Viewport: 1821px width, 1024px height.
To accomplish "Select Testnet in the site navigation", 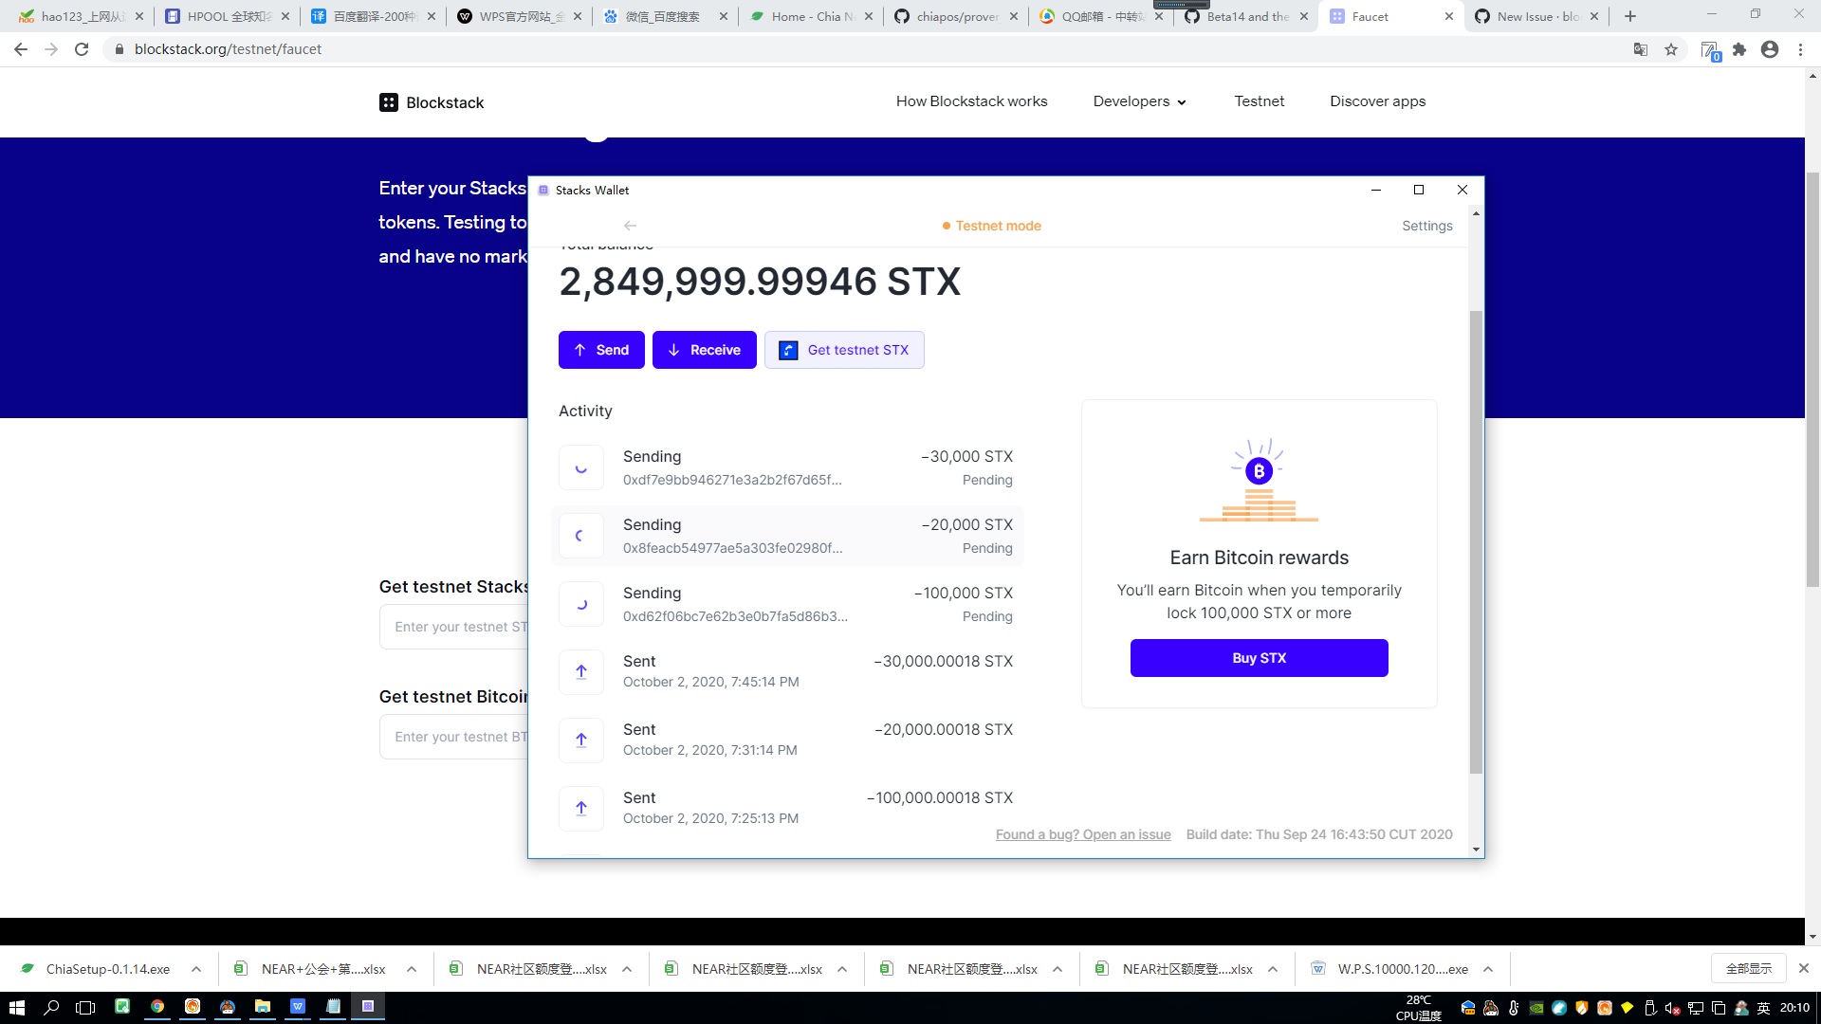I will coord(1260,101).
